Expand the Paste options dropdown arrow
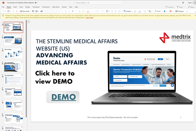Screen dimensions: 196x131 (10, 11)
